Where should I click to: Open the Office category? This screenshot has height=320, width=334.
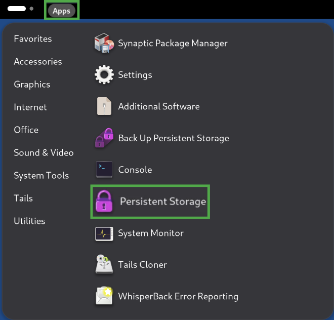coord(26,130)
